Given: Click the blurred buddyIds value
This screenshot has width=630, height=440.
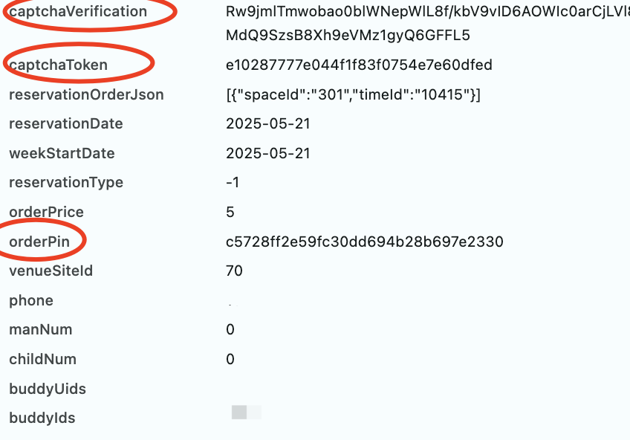Looking at the screenshot, I should [x=247, y=412].
